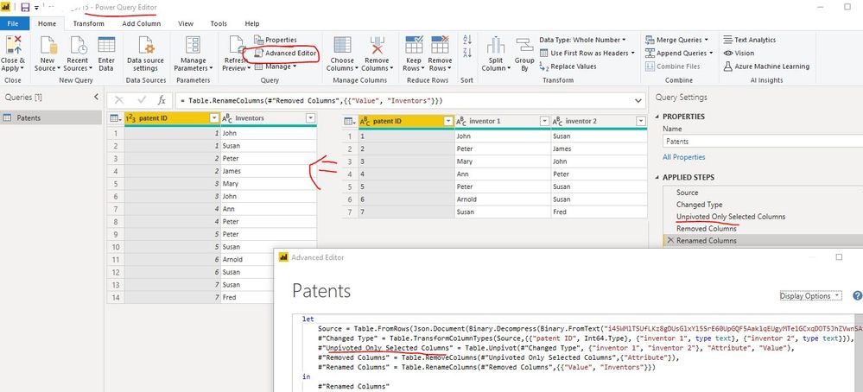The image size is (863, 392).
Task: Open Recent Sources icon
Action: 78,45
